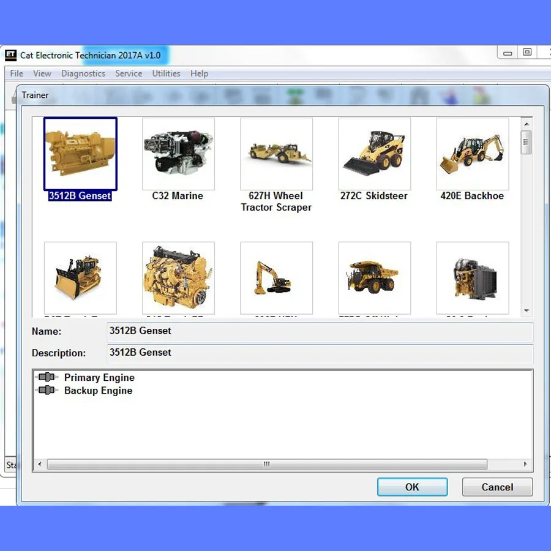
Task: Click the Name field showing 3512B Genset
Action: click(x=320, y=332)
